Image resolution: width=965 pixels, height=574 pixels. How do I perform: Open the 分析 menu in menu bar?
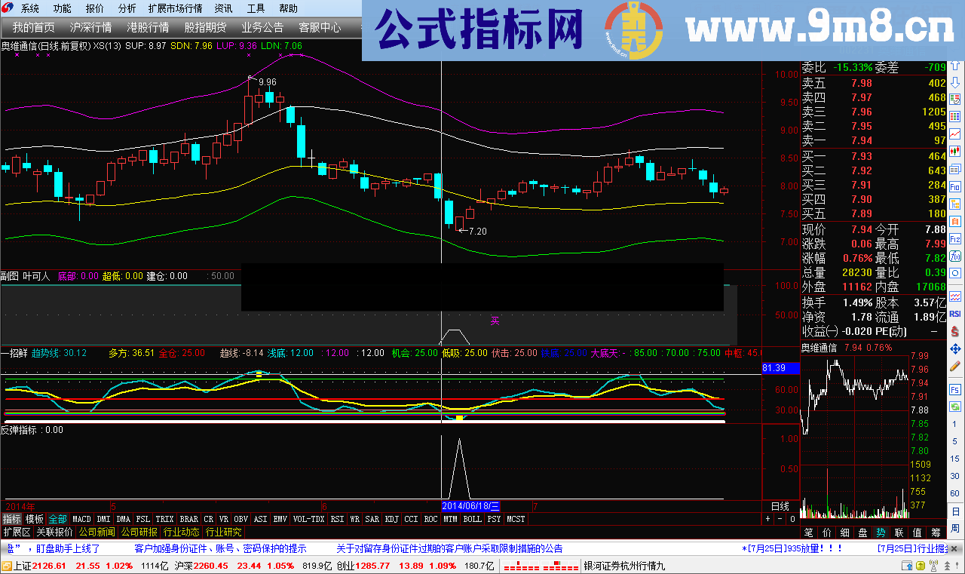(x=127, y=8)
